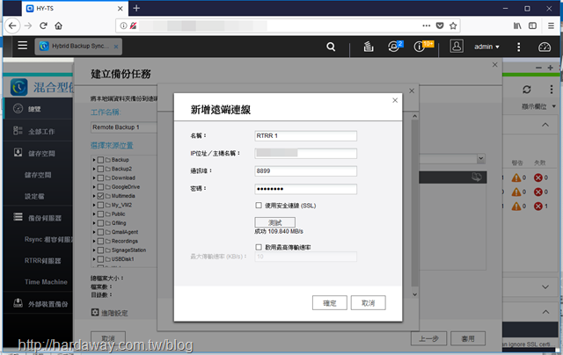This screenshot has height=355, width=563.
Task: Bookmark this page with the star
Action: [x=453, y=25]
